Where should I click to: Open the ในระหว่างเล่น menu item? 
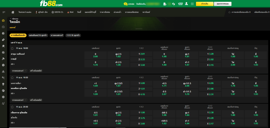coord(25,12)
